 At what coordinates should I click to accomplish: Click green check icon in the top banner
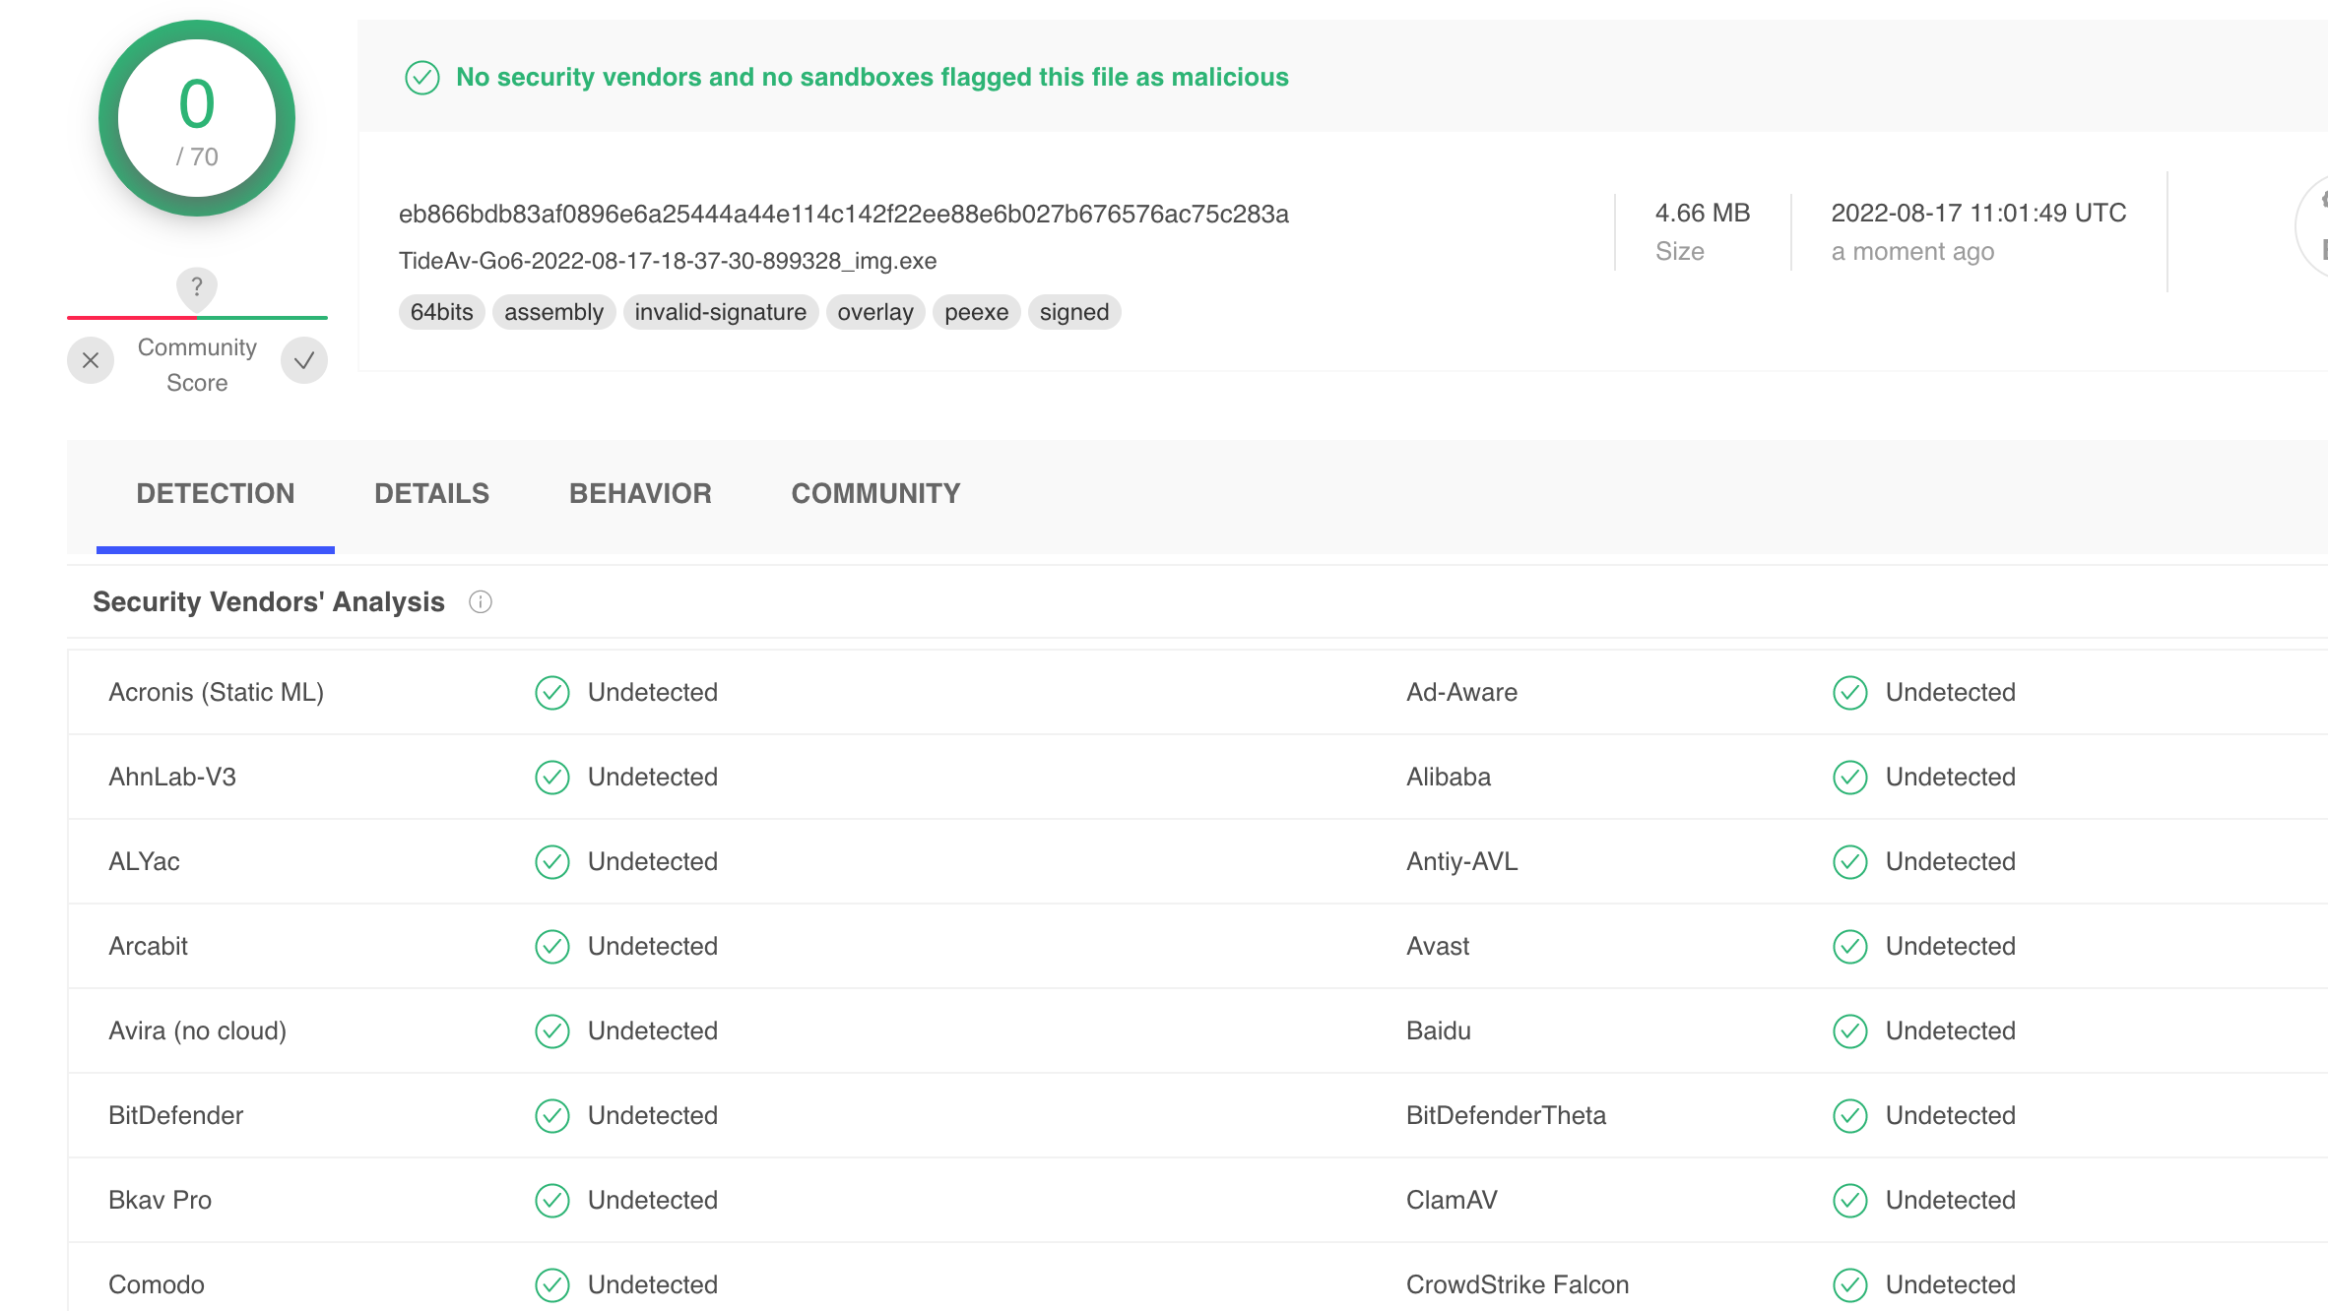click(422, 78)
